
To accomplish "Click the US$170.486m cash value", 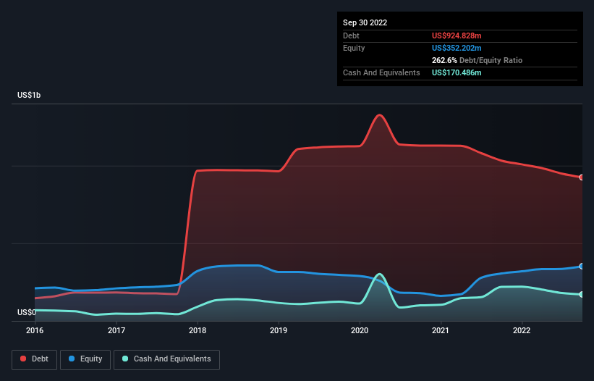I will 457,72.
